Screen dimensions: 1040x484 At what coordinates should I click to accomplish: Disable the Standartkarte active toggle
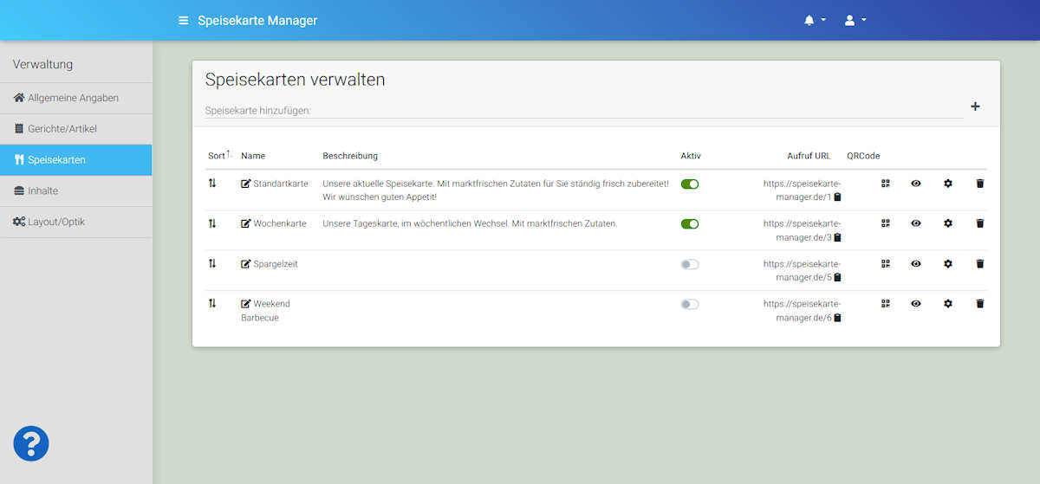coord(690,184)
